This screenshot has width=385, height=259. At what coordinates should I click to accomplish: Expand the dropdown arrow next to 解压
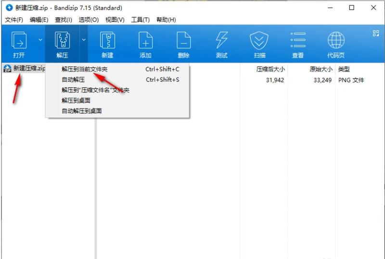(x=84, y=40)
